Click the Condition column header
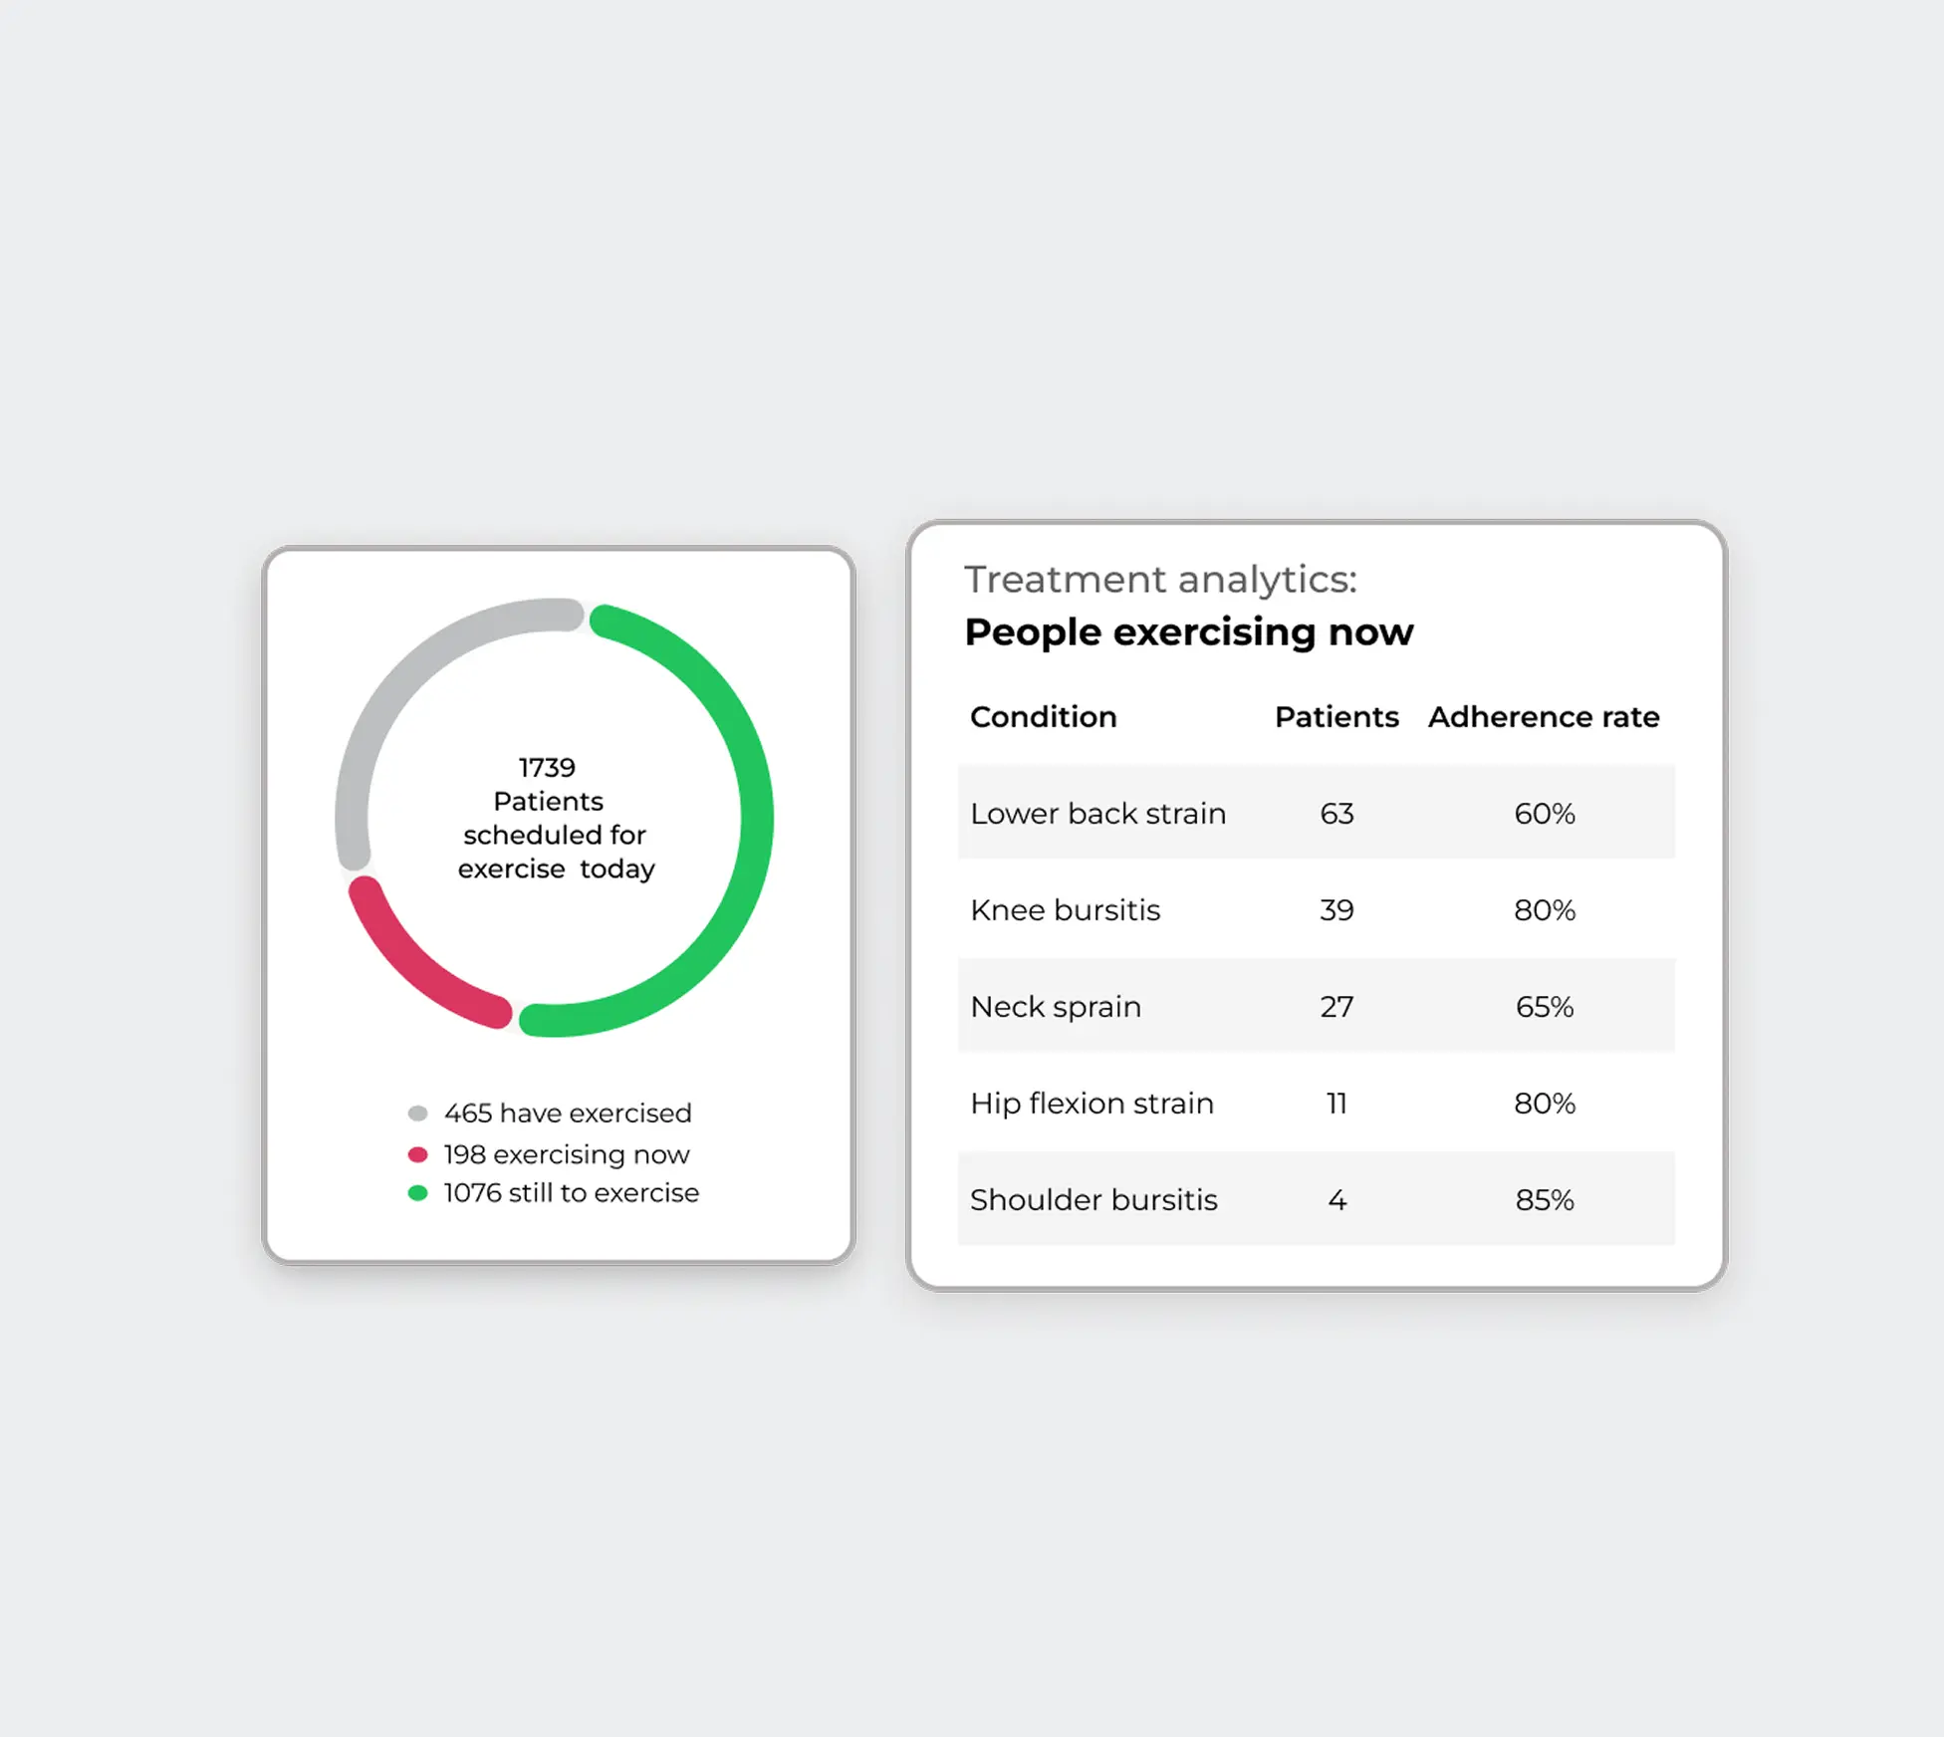The width and height of the screenshot is (1944, 1737). click(x=1043, y=717)
